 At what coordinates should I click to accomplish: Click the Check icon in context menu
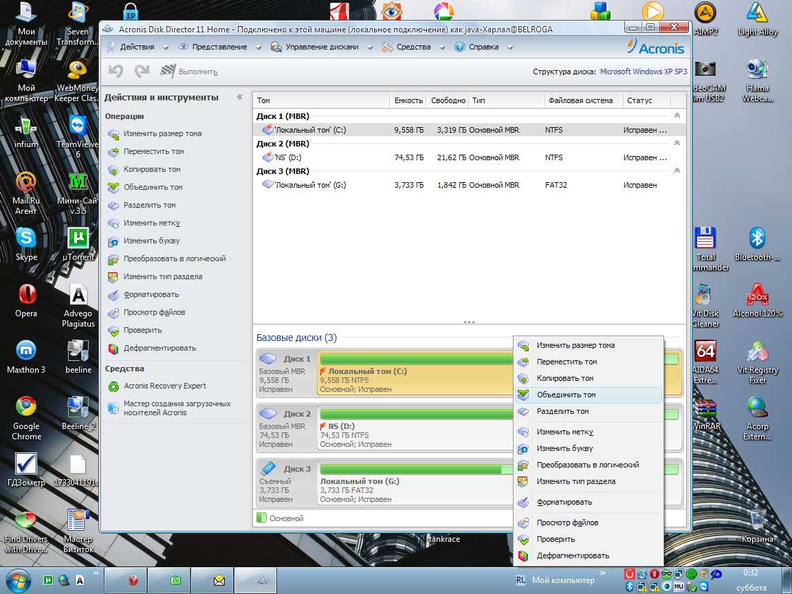[x=524, y=540]
